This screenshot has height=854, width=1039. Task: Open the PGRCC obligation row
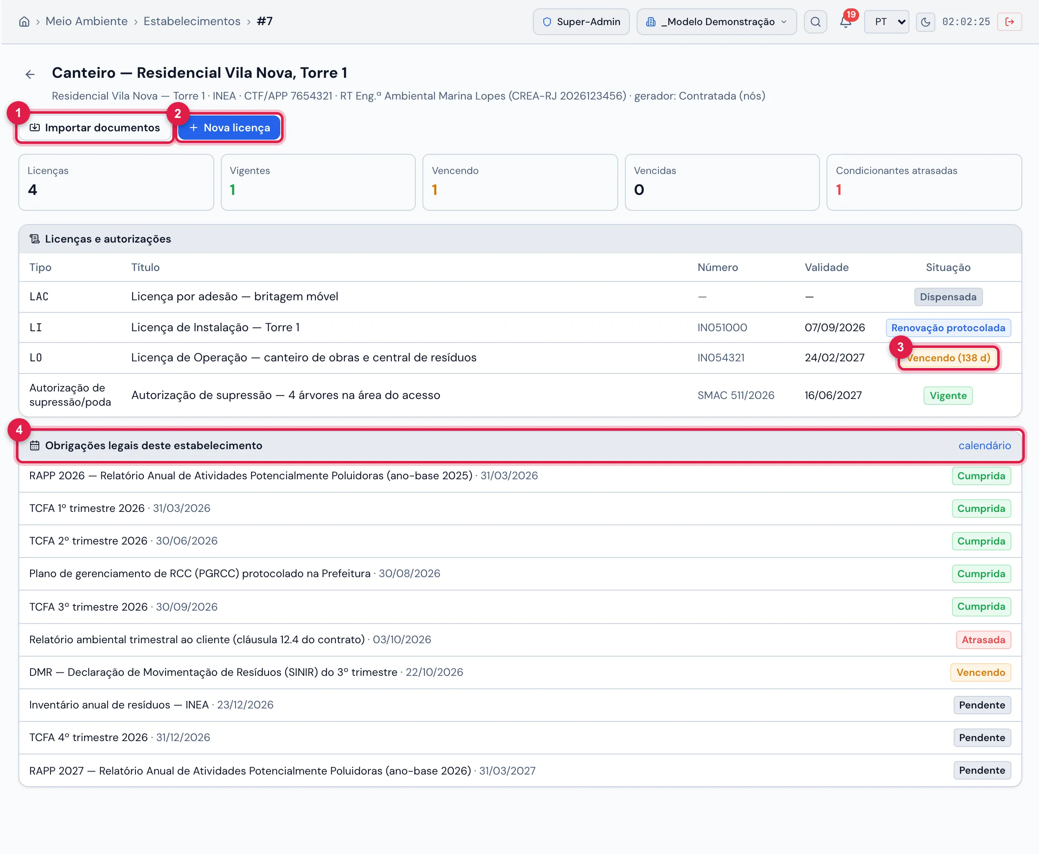pyautogui.click(x=520, y=574)
